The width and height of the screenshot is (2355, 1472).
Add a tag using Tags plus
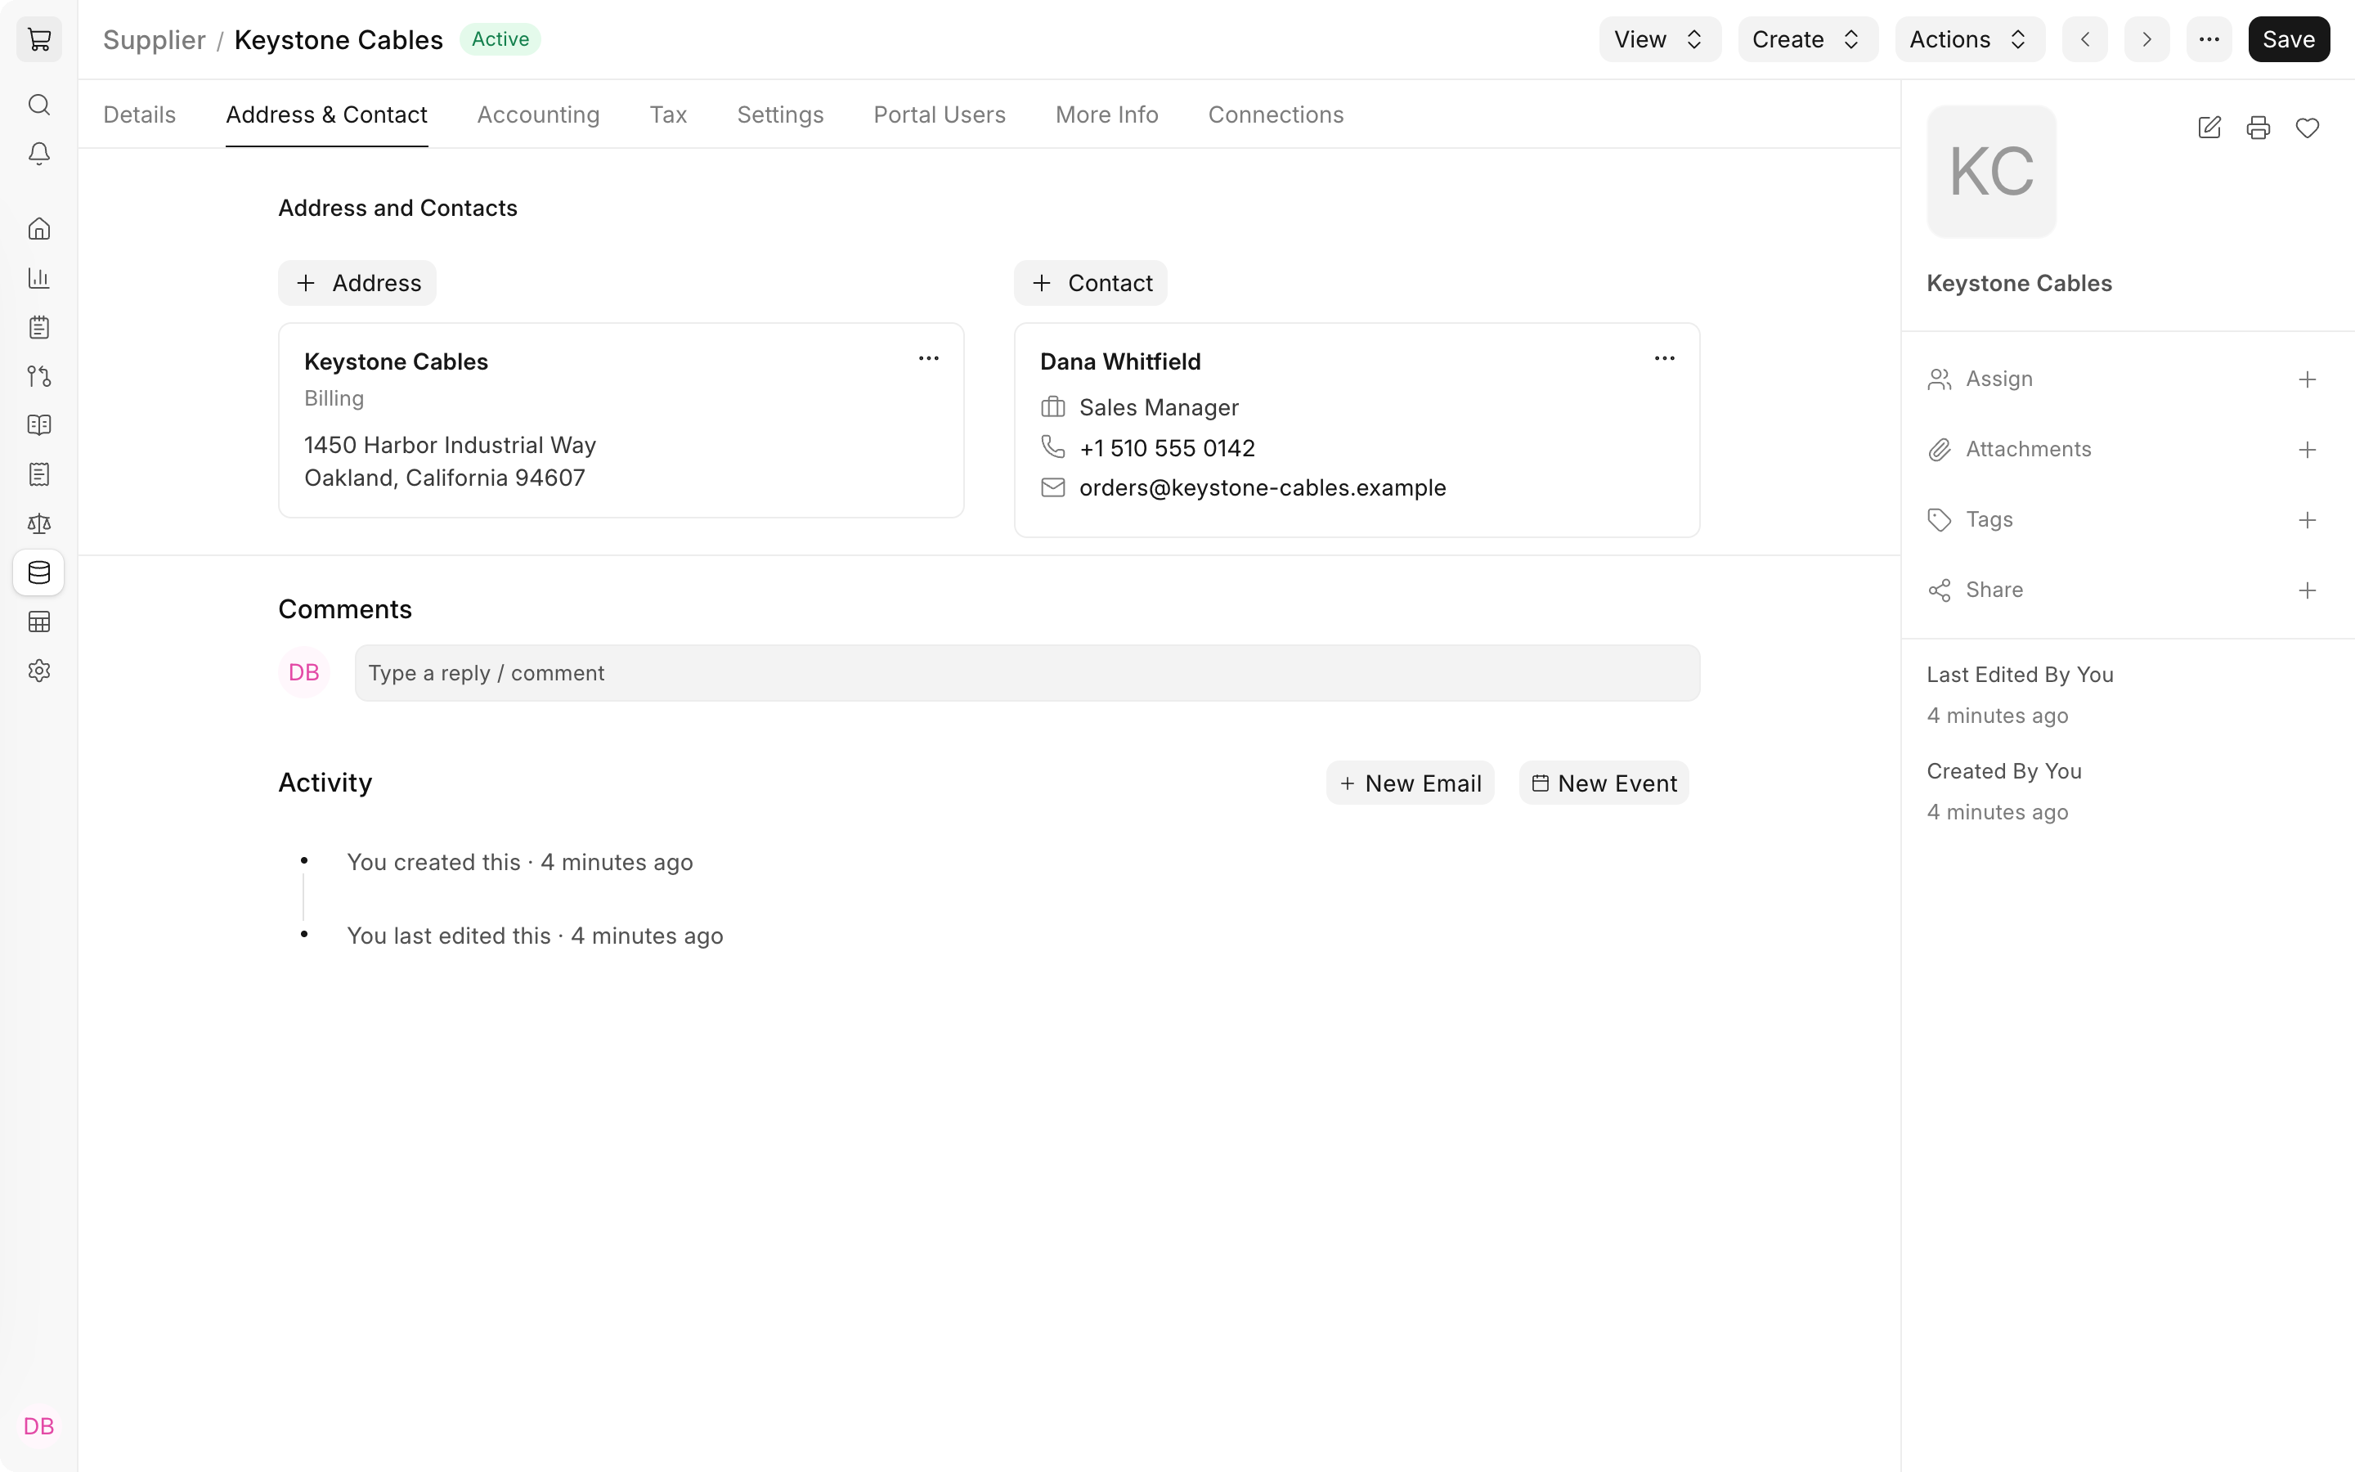2308,520
